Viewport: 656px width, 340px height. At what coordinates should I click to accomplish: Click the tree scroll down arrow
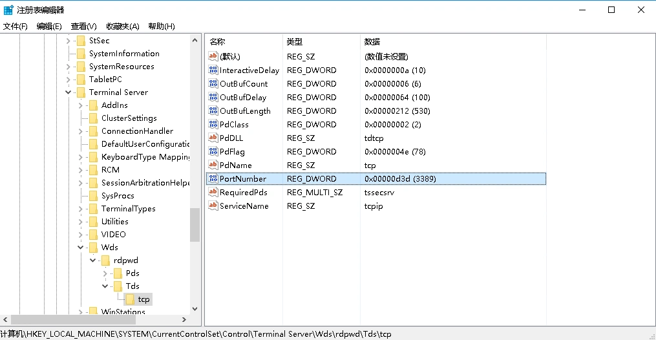tap(195, 309)
